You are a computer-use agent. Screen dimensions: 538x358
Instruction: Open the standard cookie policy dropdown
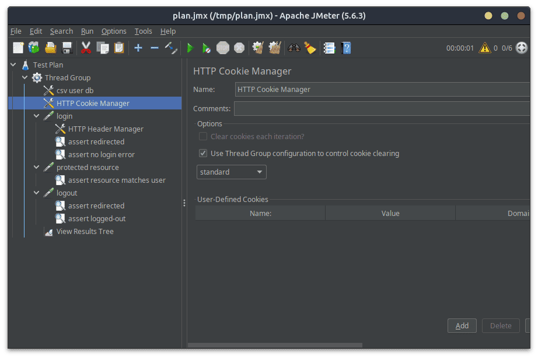click(x=231, y=172)
